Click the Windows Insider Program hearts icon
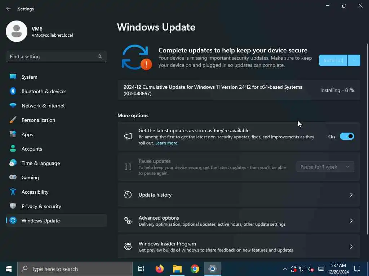The height and width of the screenshot is (276, 369). click(x=128, y=246)
